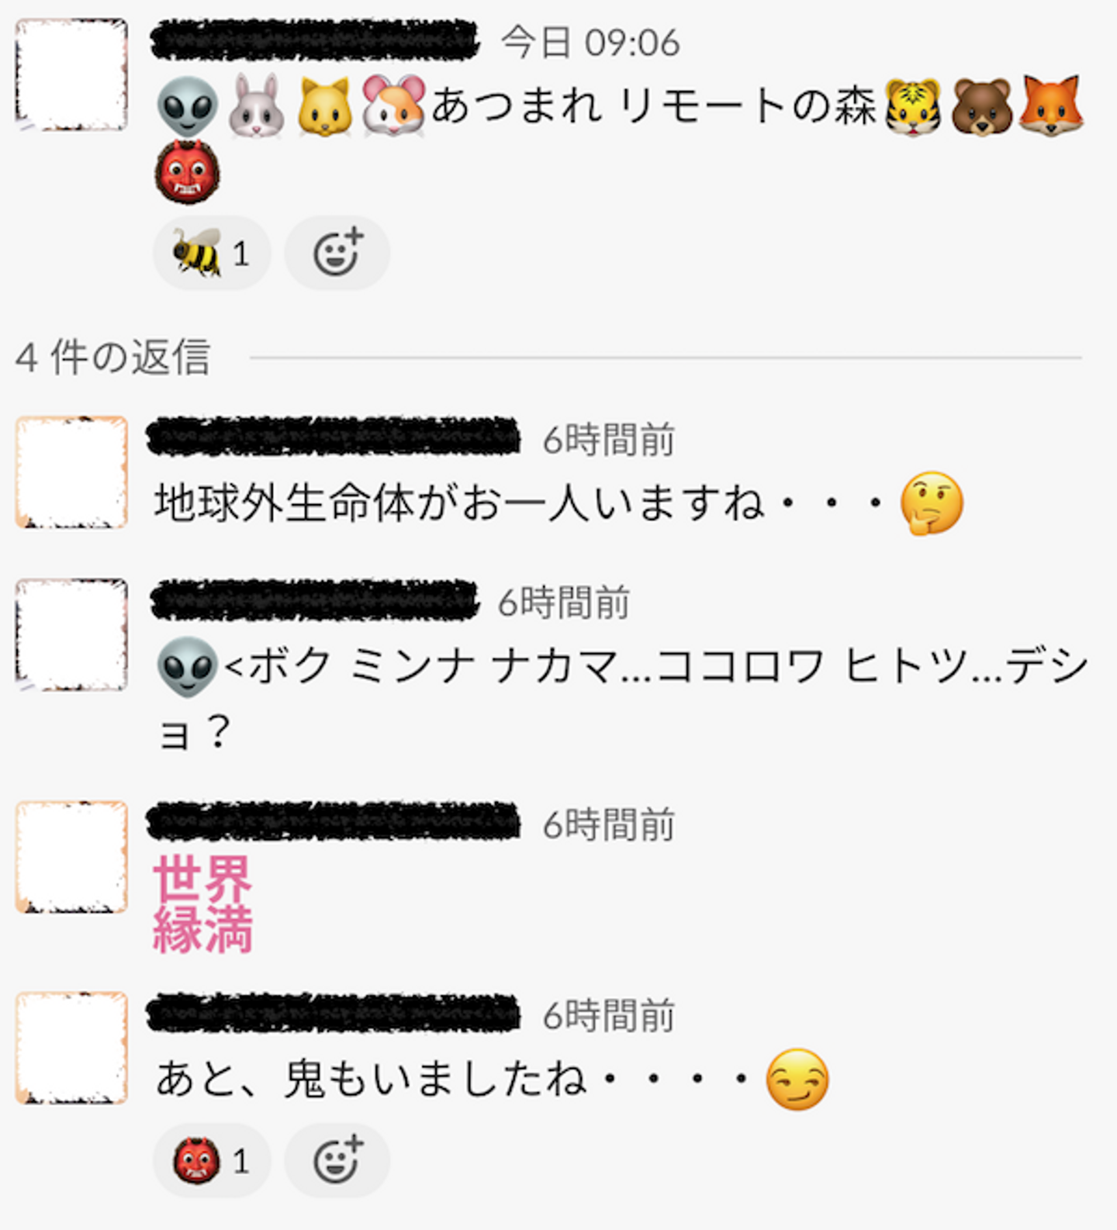Click the 6時間前 timestamp of the last reply
This screenshot has width=1117, height=1230.
point(609,1015)
